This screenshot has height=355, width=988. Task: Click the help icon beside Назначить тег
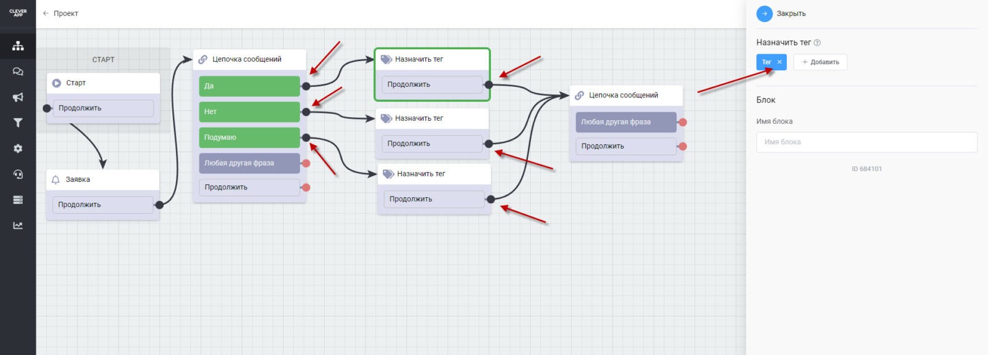coord(817,43)
